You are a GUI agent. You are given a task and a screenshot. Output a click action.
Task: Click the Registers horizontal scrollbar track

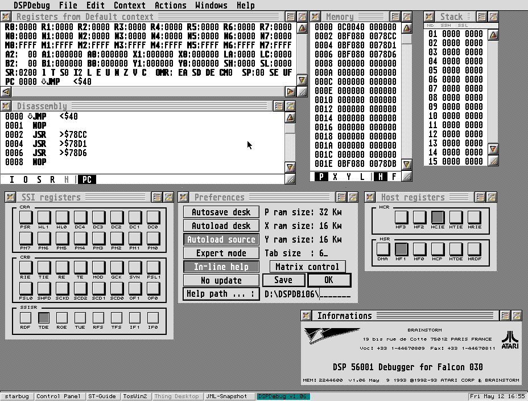click(x=148, y=92)
